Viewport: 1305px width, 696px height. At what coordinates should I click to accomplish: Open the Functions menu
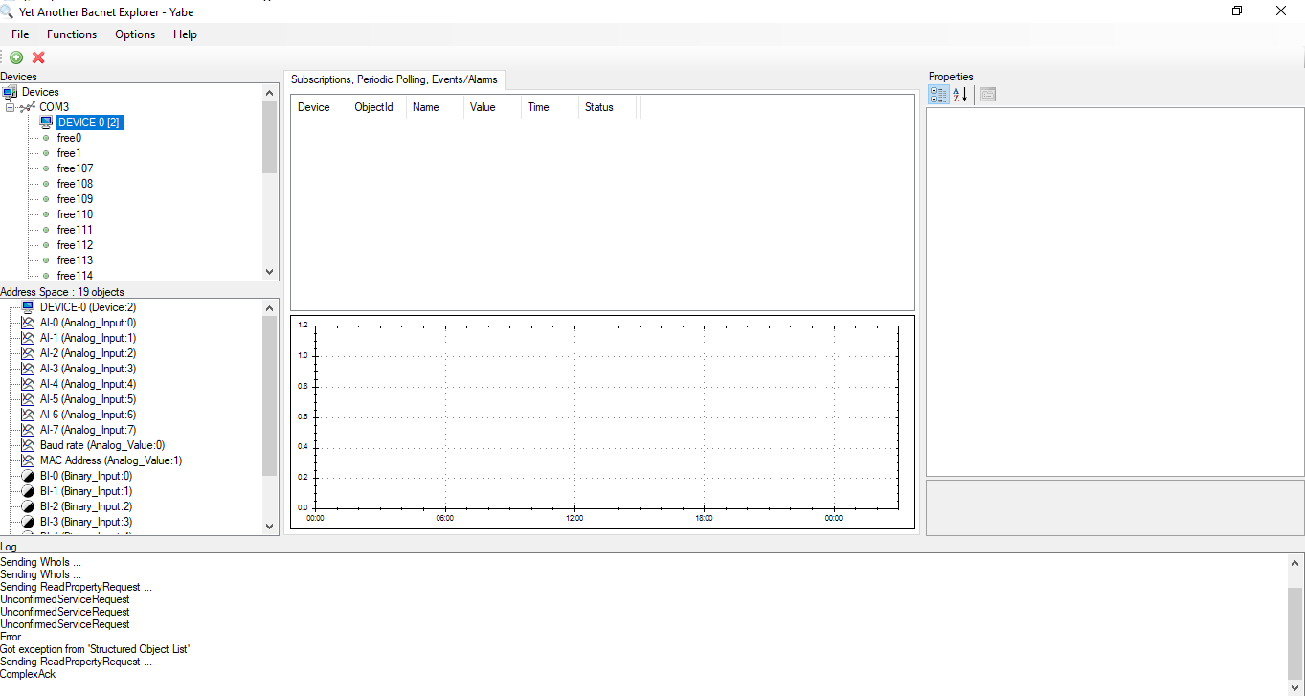pyautogui.click(x=71, y=34)
